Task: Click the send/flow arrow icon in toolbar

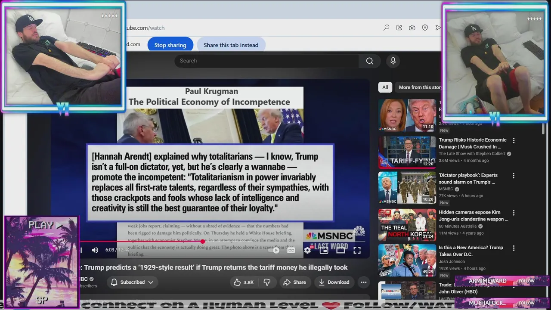Action: coord(438,28)
